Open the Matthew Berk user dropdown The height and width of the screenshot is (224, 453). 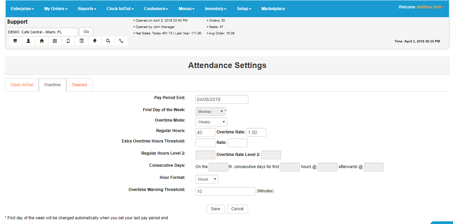pos(431,7)
